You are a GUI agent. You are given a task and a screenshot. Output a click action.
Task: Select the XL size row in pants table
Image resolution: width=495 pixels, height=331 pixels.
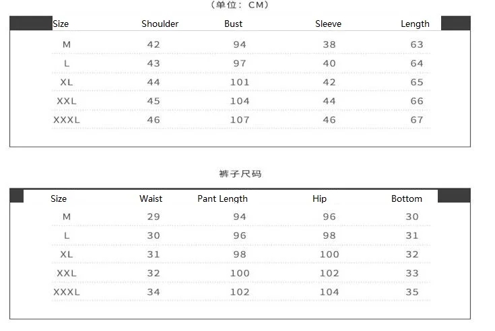click(x=241, y=254)
